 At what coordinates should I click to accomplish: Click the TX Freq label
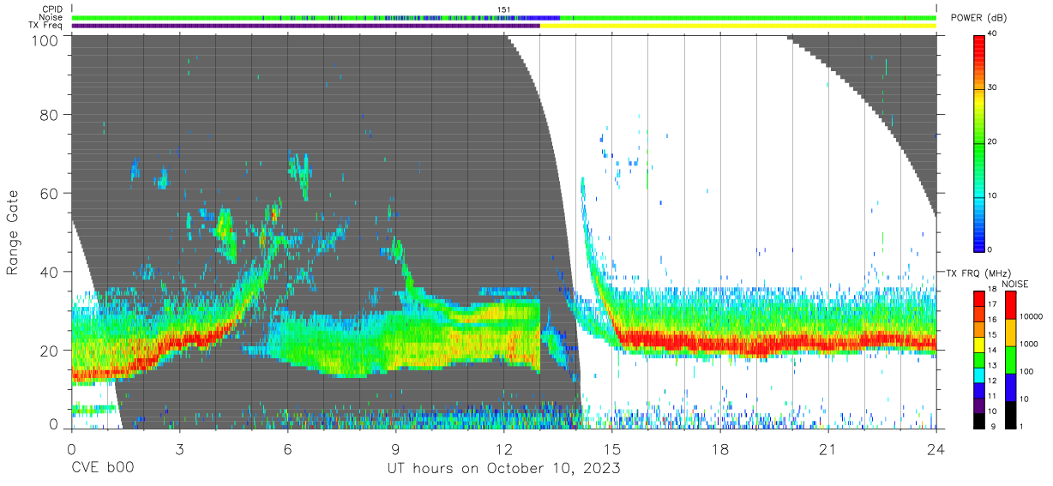(46, 26)
